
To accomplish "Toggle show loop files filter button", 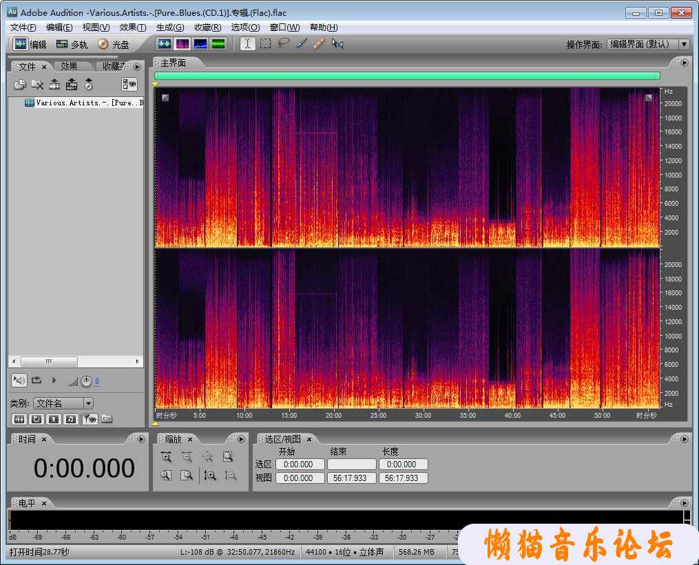I will click(36, 419).
